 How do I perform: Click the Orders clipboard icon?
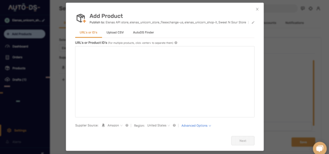pos(7,57)
